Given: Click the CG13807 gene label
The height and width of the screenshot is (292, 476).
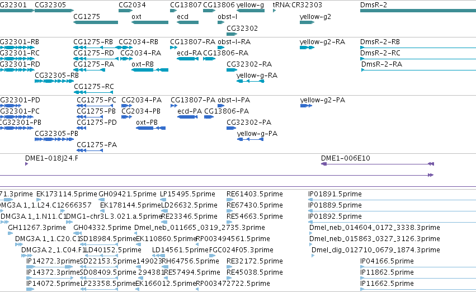Looking at the screenshot, I should click(x=186, y=5).
